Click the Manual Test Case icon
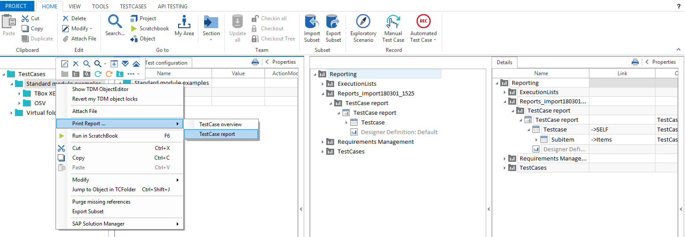The height and width of the screenshot is (237, 685). 393,22
